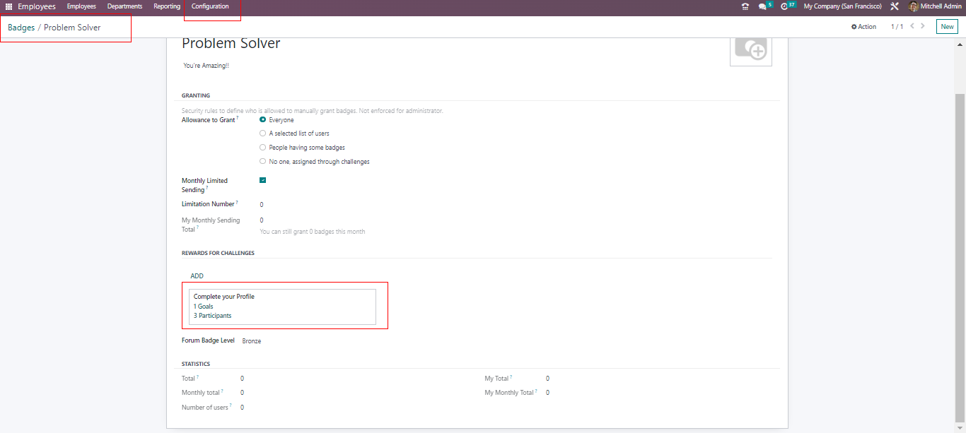This screenshot has width=966, height=433.
Task: Open the activities clock icon
Action: point(784,6)
